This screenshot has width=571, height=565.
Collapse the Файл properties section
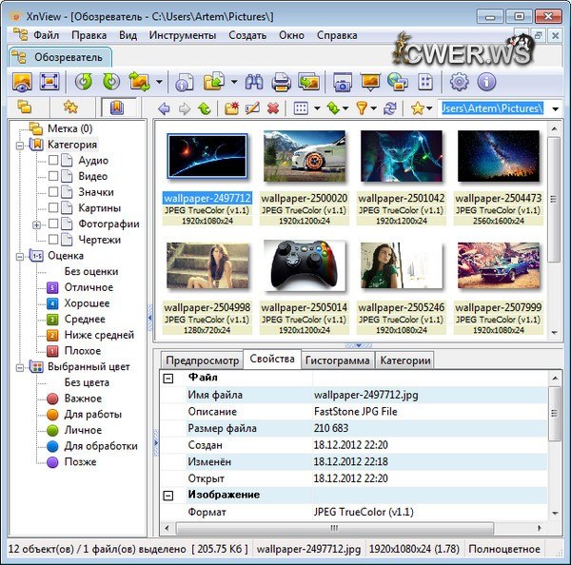tap(168, 379)
